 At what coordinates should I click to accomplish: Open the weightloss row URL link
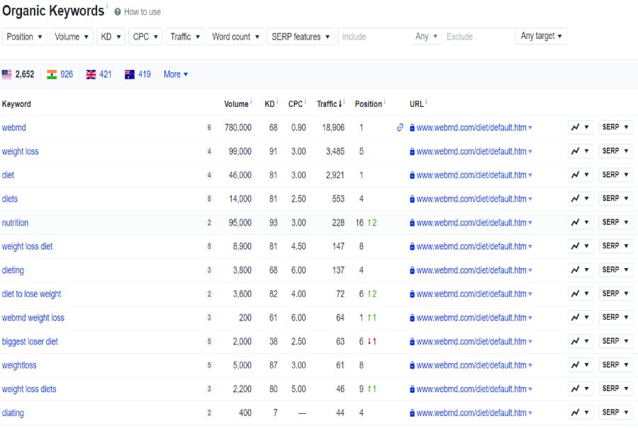pos(471,365)
